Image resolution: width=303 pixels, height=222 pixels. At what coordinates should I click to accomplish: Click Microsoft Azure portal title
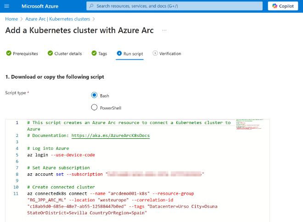click(x=40, y=6)
